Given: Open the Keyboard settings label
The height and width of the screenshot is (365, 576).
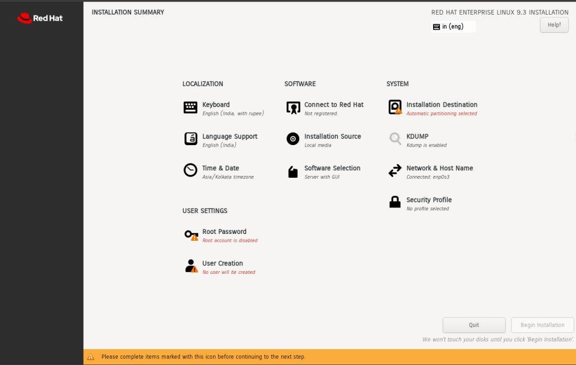Looking at the screenshot, I should [215, 105].
